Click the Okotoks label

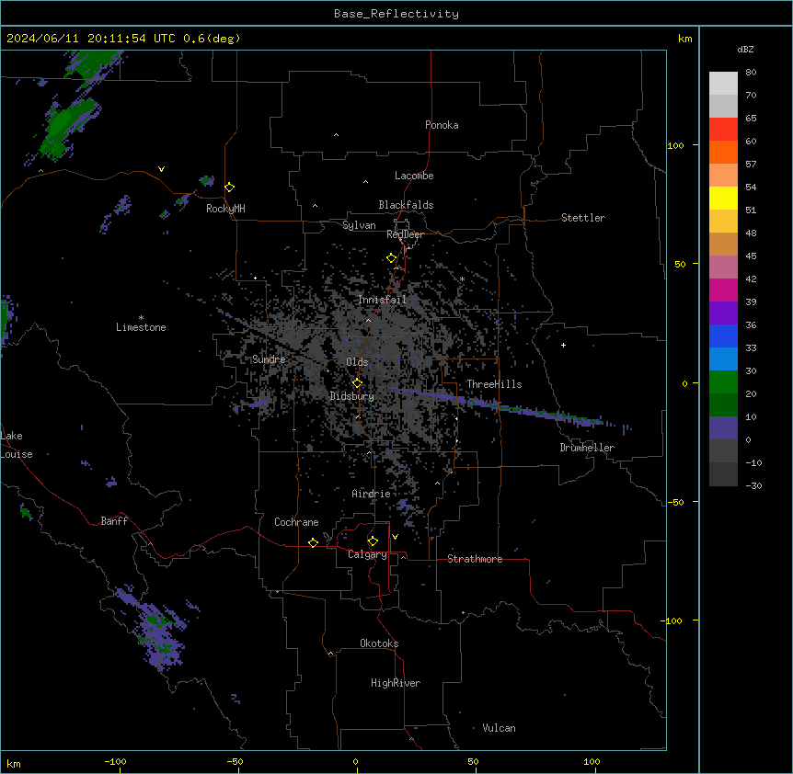379,643
